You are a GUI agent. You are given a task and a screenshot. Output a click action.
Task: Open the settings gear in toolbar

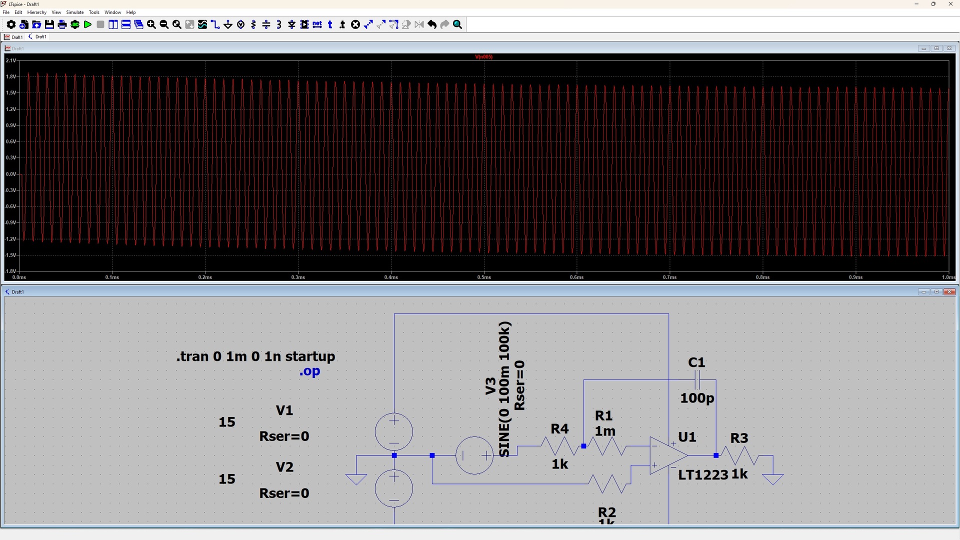[x=10, y=24]
